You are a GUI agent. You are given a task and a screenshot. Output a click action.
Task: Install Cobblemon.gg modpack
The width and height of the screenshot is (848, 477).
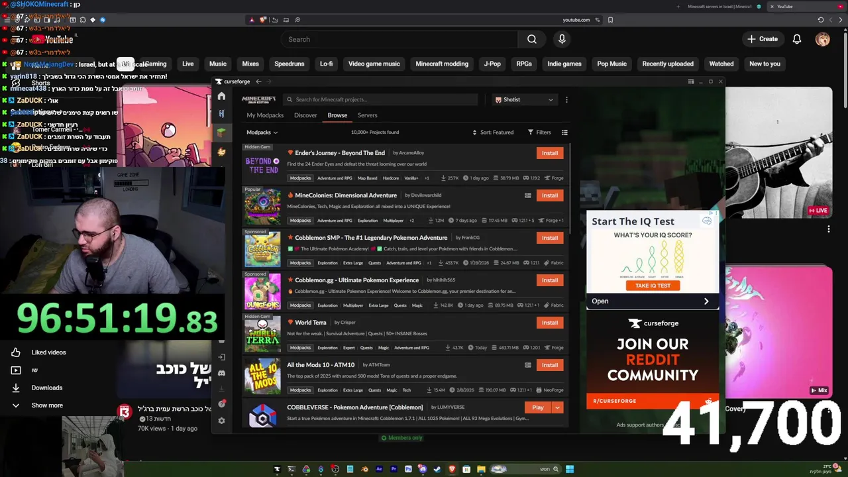coord(550,280)
